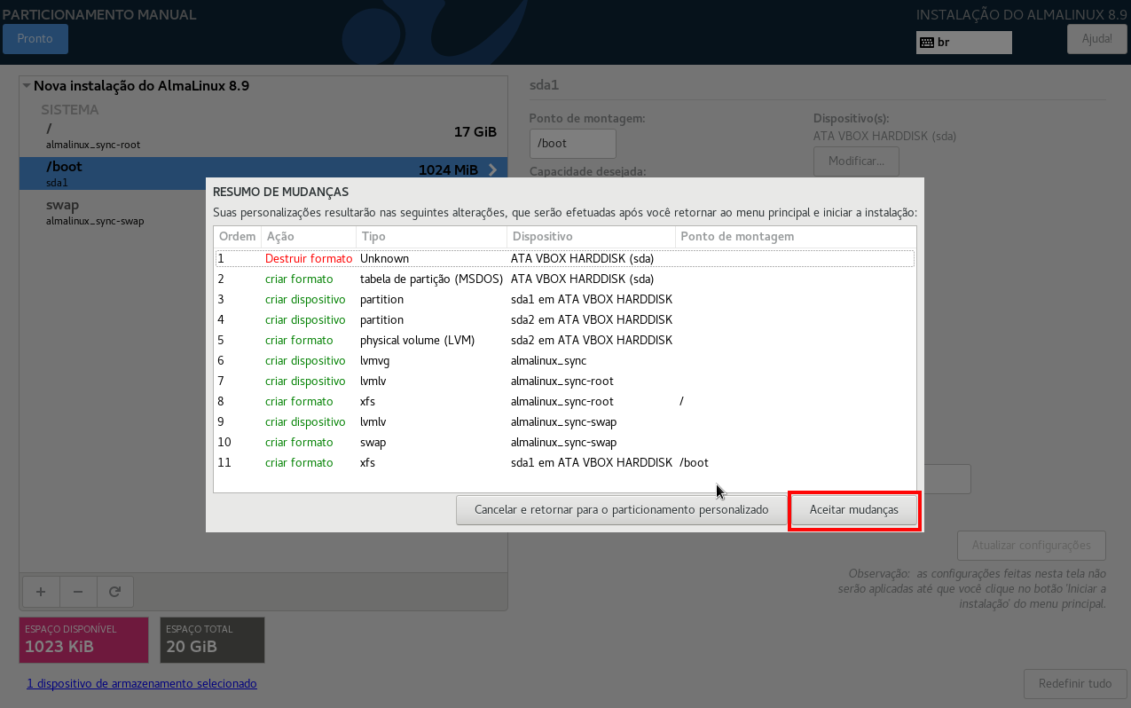Image resolution: width=1131 pixels, height=708 pixels.
Task: Click Cancelar e retornar para o particionamento personalizado
Action: coord(622,510)
